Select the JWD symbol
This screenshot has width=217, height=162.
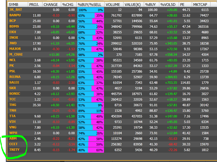(x=13, y=43)
